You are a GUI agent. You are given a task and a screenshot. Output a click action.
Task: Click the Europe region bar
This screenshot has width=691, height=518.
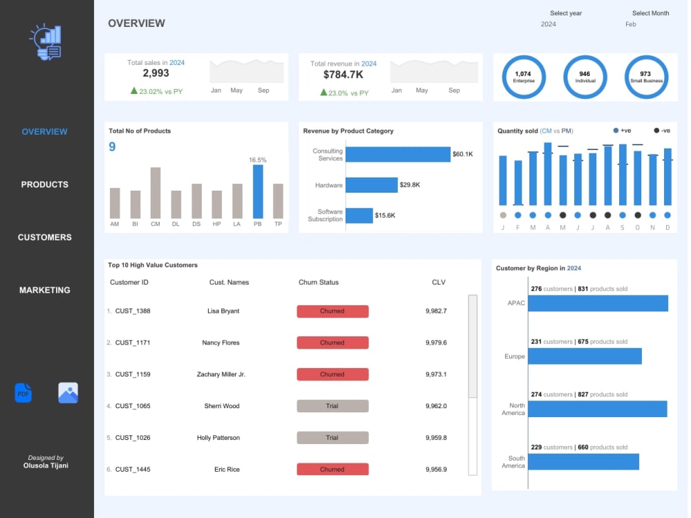pyautogui.click(x=585, y=356)
